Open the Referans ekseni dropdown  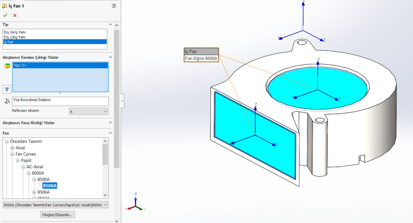tap(89, 111)
